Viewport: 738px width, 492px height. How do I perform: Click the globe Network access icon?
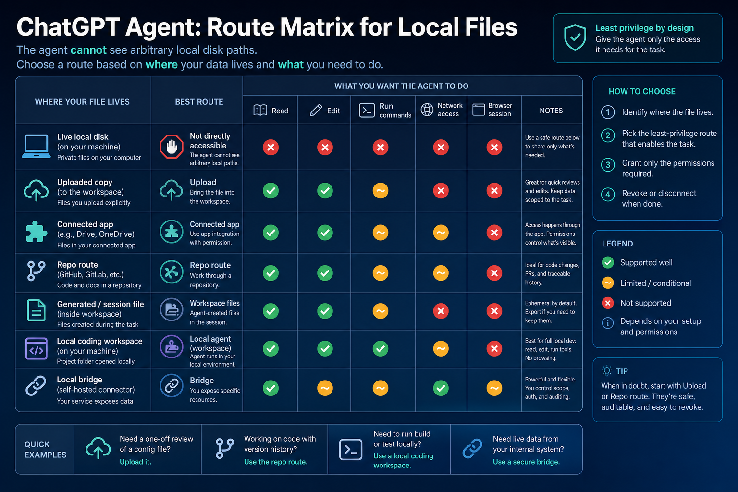point(427,110)
